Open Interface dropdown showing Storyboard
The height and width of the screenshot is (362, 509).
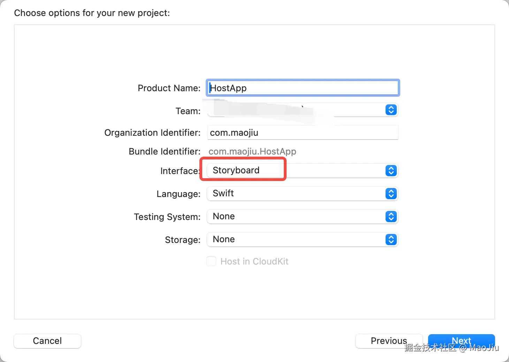click(296, 171)
